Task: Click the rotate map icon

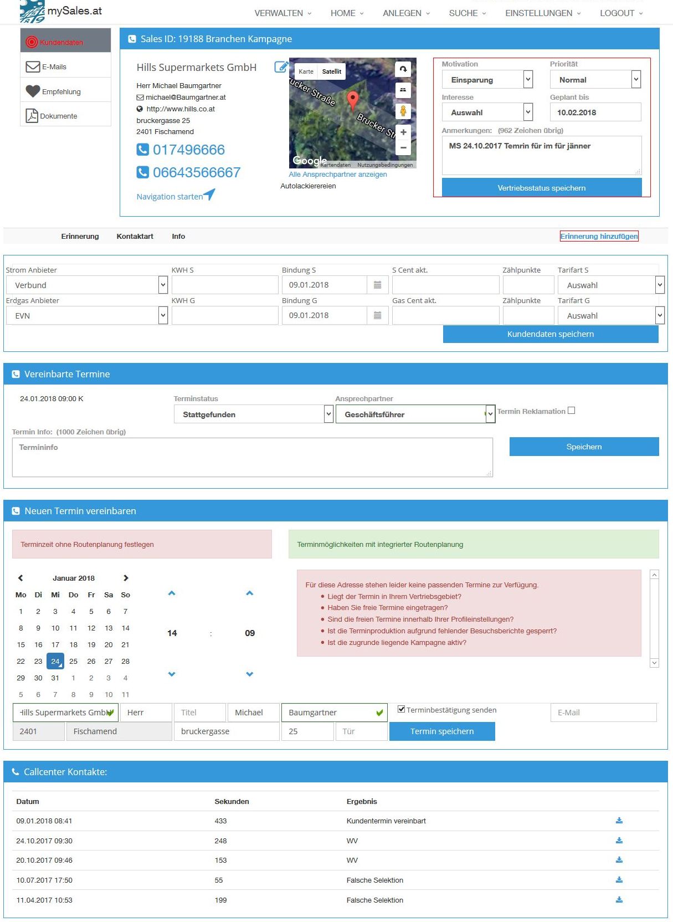Action: pyautogui.click(x=403, y=69)
